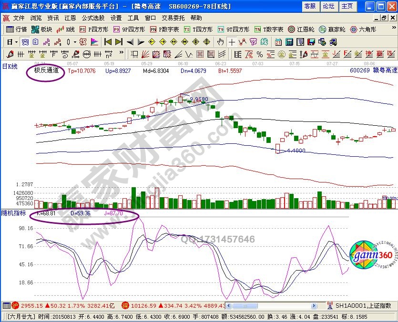Screen dimensions: 398x322
Task: Open the 六角形 hexagon tool
Action: click(x=363, y=30)
